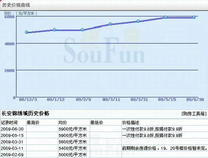Click the 价格描述 column header
The height and width of the screenshot is (158, 208).
(x=131, y=122)
